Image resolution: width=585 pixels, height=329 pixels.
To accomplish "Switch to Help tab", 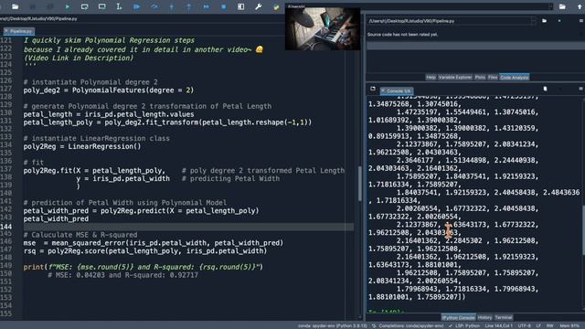I will coord(431,77).
